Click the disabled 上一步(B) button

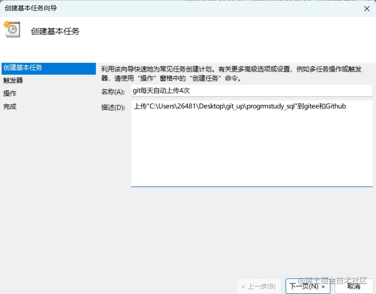259,286
